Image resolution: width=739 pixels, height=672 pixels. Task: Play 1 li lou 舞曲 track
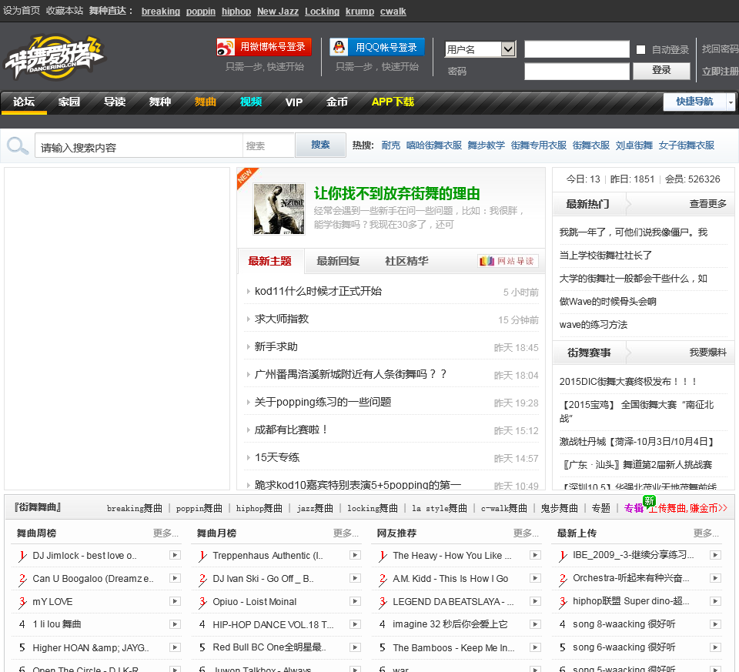click(175, 624)
